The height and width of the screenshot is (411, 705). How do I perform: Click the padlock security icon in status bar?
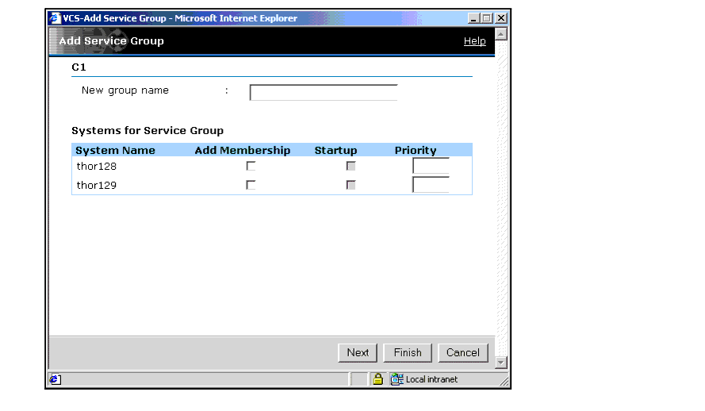(378, 379)
